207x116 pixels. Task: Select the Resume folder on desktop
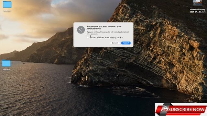point(6,63)
